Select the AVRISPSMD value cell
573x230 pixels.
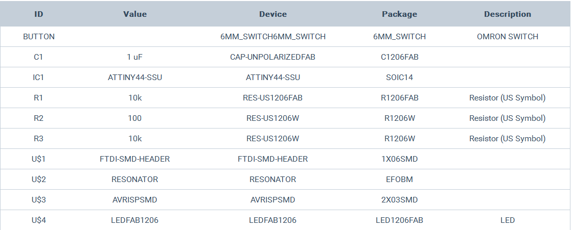pyautogui.click(x=135, y=200)
